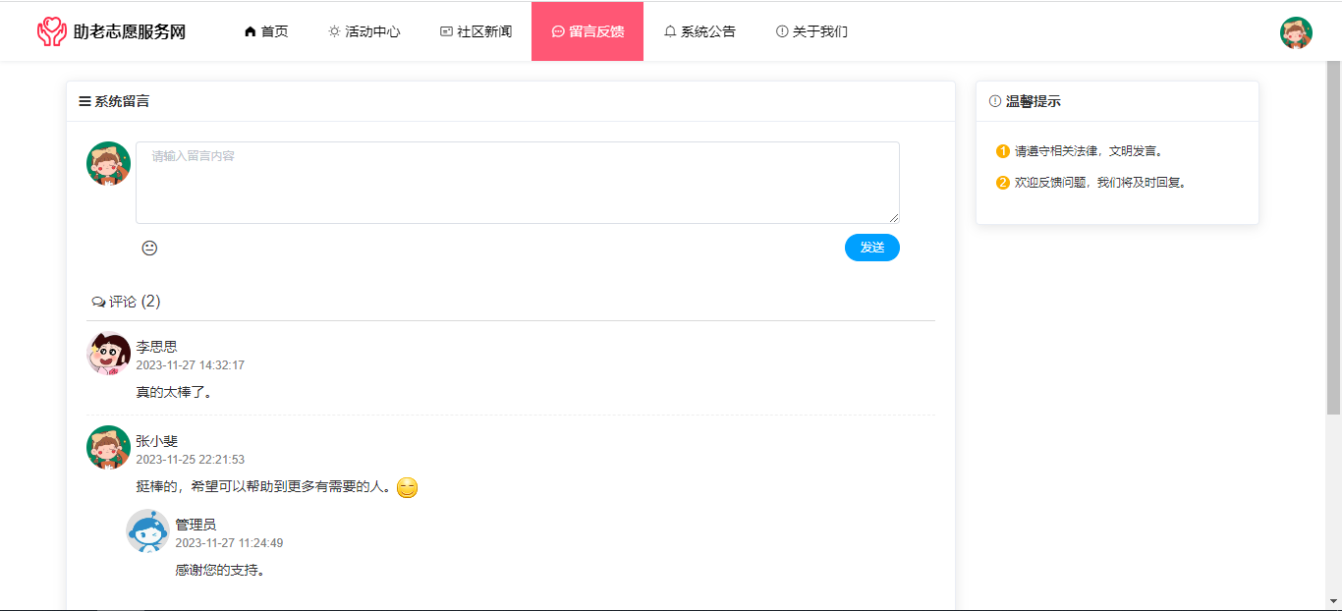Click the avatar beside the message box
Viewport: 1342px width, 611px height.
(x=109, y=164)
